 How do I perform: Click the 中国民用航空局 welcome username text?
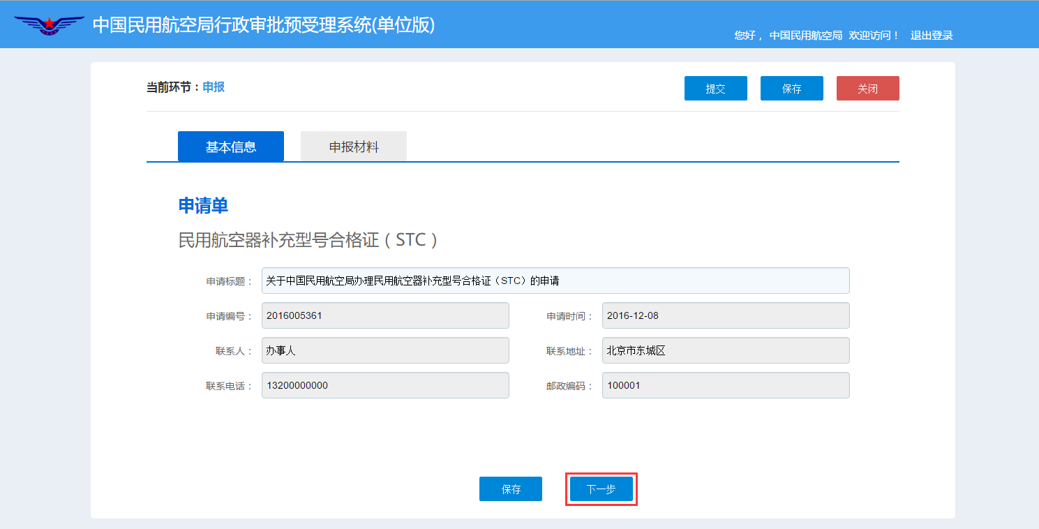click(806, 36)
